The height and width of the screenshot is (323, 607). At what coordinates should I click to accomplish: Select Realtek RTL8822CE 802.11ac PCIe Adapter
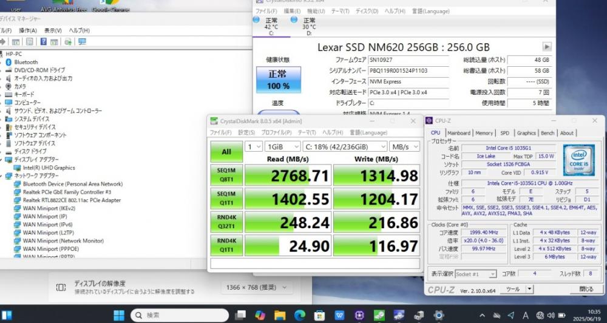(72, 200)
